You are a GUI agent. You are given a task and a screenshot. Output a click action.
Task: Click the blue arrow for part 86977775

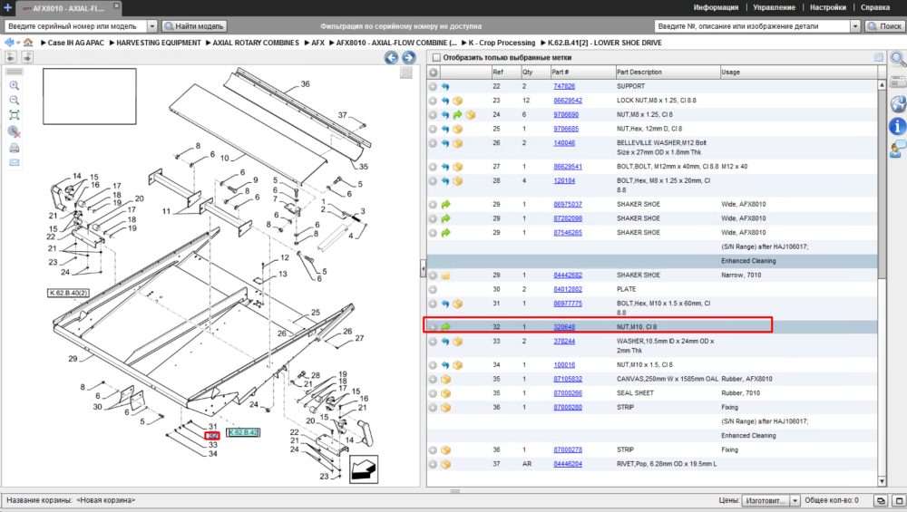click(445, 304)
